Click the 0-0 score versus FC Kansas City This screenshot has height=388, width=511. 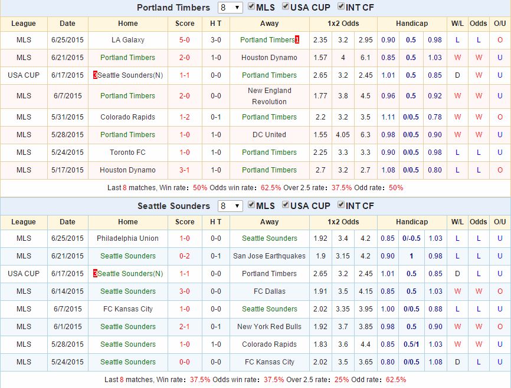tap(185, 362)
